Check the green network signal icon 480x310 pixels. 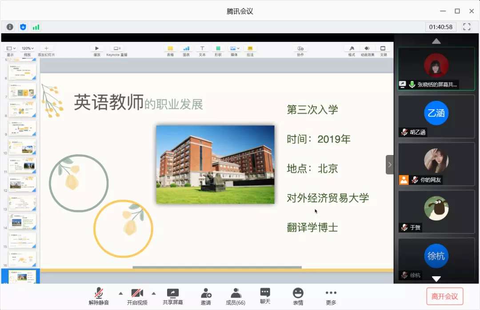click(36, 27)
